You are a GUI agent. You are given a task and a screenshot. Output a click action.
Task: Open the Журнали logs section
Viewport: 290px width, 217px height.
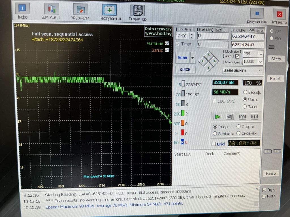[x=80, y=12]
